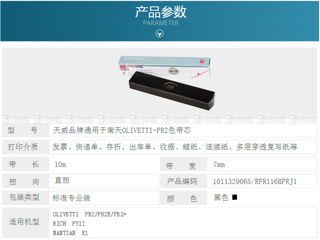Viewport: 320px width, 240px height.
Task: Click the gold emblem on black box
Action: tap(170, 86)
